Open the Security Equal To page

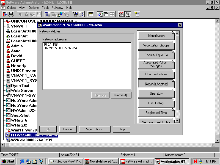click(x=156, y=55)
